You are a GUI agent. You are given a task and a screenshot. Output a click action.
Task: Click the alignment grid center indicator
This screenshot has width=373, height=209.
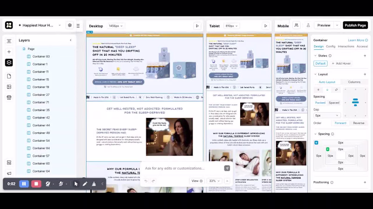pyautogui.click(x=355, y=102)
